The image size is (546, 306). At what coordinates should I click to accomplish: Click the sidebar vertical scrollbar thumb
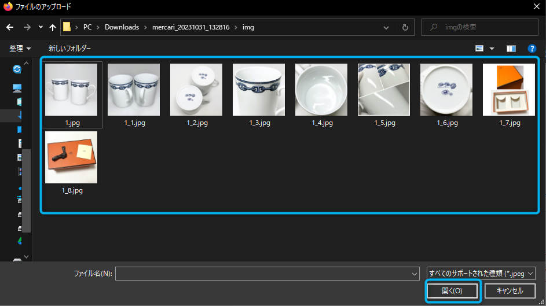(x=26, y=190)
